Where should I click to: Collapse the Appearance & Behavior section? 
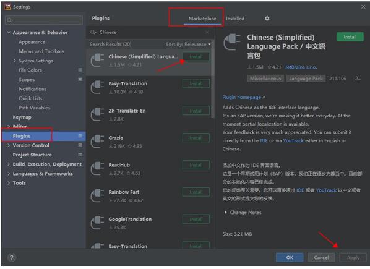9,32
